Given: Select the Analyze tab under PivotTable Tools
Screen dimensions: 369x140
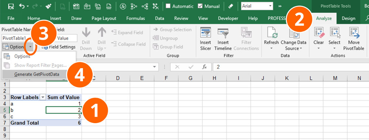Looking at the screenshot, I should point(324,18).
